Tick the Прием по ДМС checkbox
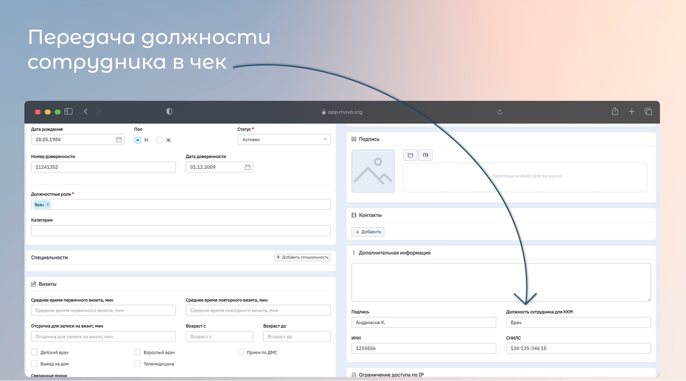The height and width of the screenshot is (381, 686). pos(241,352)
